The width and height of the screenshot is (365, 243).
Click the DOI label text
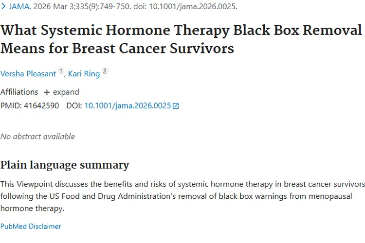pos(74,105)
